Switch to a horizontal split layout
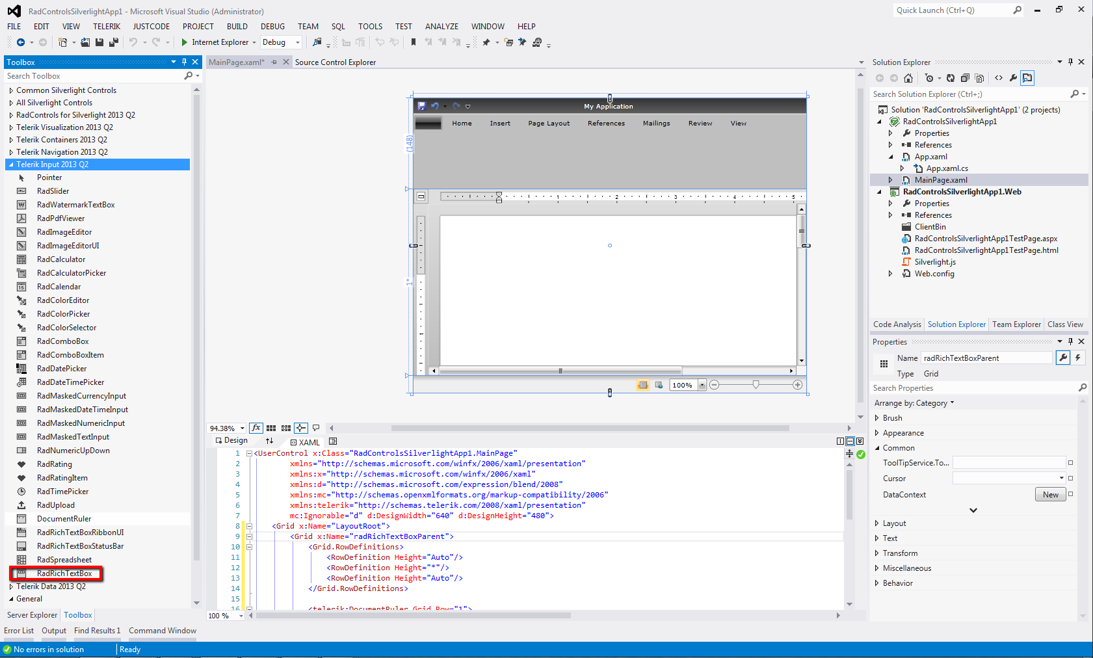This screenshot has height=658, width=1093. tap(850, 441)
